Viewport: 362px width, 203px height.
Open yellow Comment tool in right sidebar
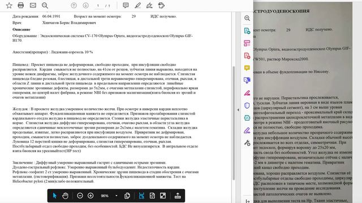pyautogui.click(x=247, y=68)
